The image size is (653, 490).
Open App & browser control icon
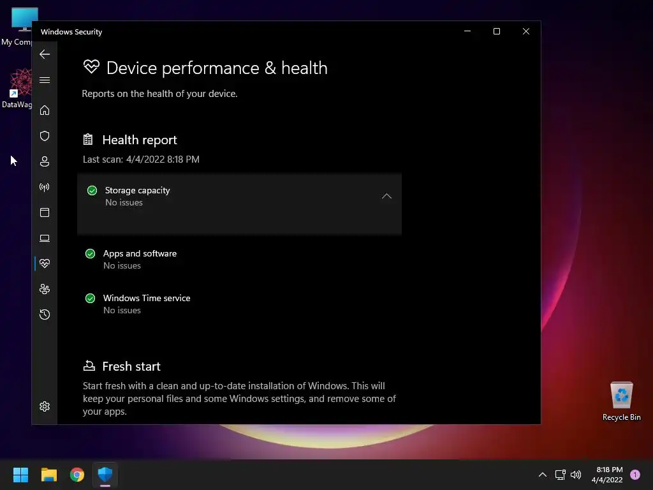(45, 212)
